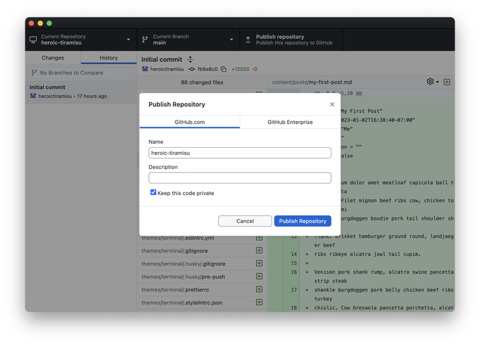The image size is (480, 345).
Task: Select themes/terminal/.husky/.gitignore file
Action: (x=202, y=264)
